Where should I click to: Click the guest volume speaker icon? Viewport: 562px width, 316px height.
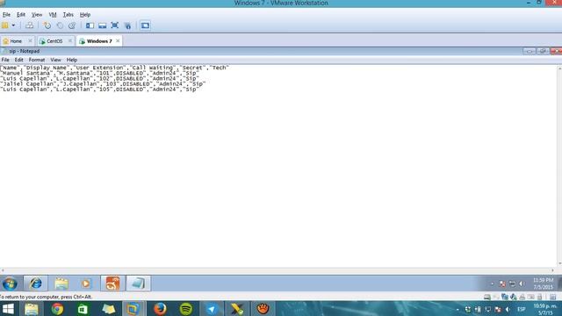522,284
